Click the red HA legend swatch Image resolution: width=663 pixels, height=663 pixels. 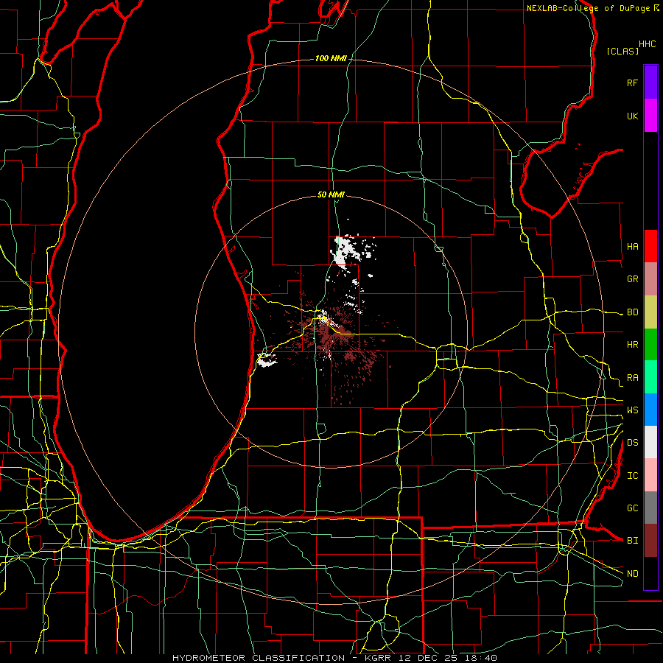(x=650, y=246)
